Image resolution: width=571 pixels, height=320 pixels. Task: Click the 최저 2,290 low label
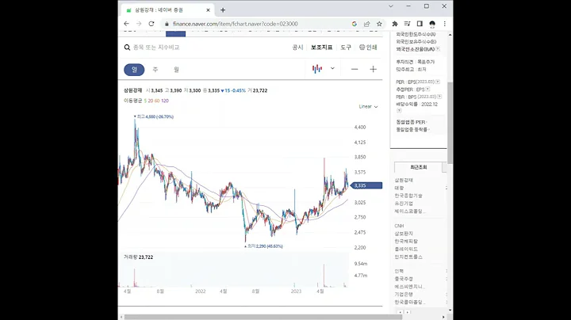pos(263,246)
